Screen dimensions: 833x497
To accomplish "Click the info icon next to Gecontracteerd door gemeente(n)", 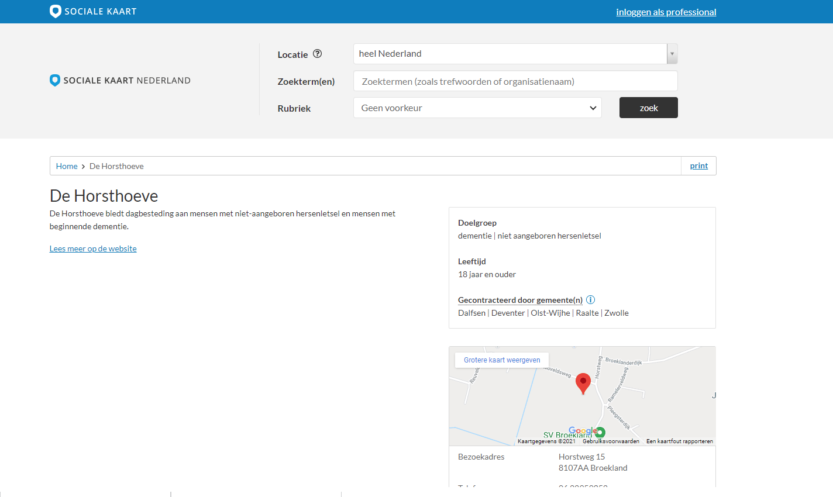I will tap(590, 300).
